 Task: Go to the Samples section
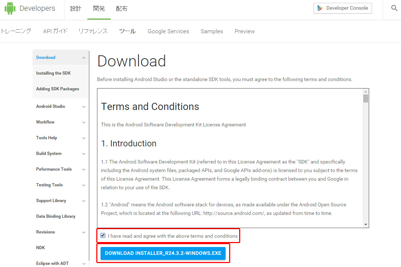212,31
